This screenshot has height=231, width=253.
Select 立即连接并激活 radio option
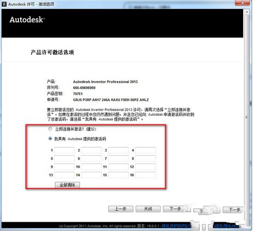[50, 129]
